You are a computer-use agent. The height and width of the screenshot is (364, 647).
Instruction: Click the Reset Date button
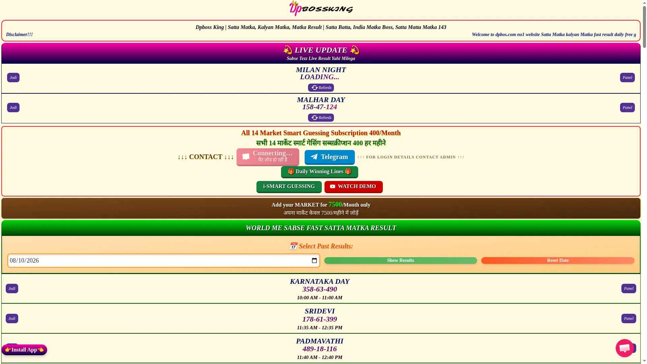click(x=558, y=261)
